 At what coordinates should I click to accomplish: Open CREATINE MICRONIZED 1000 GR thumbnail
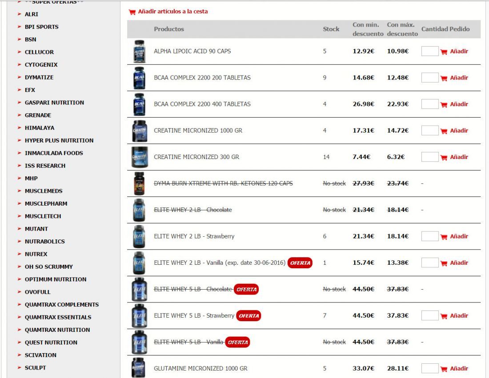click(x=140, y=131)
